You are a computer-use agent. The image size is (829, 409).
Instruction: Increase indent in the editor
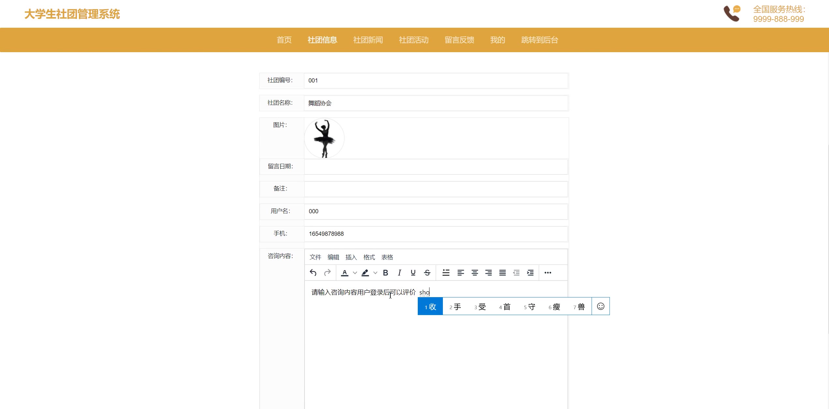click(530, 273)
